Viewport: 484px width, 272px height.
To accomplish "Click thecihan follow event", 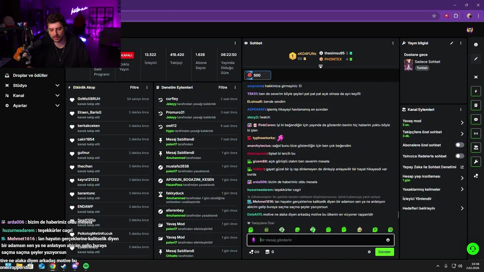I will tap(109, 168).
